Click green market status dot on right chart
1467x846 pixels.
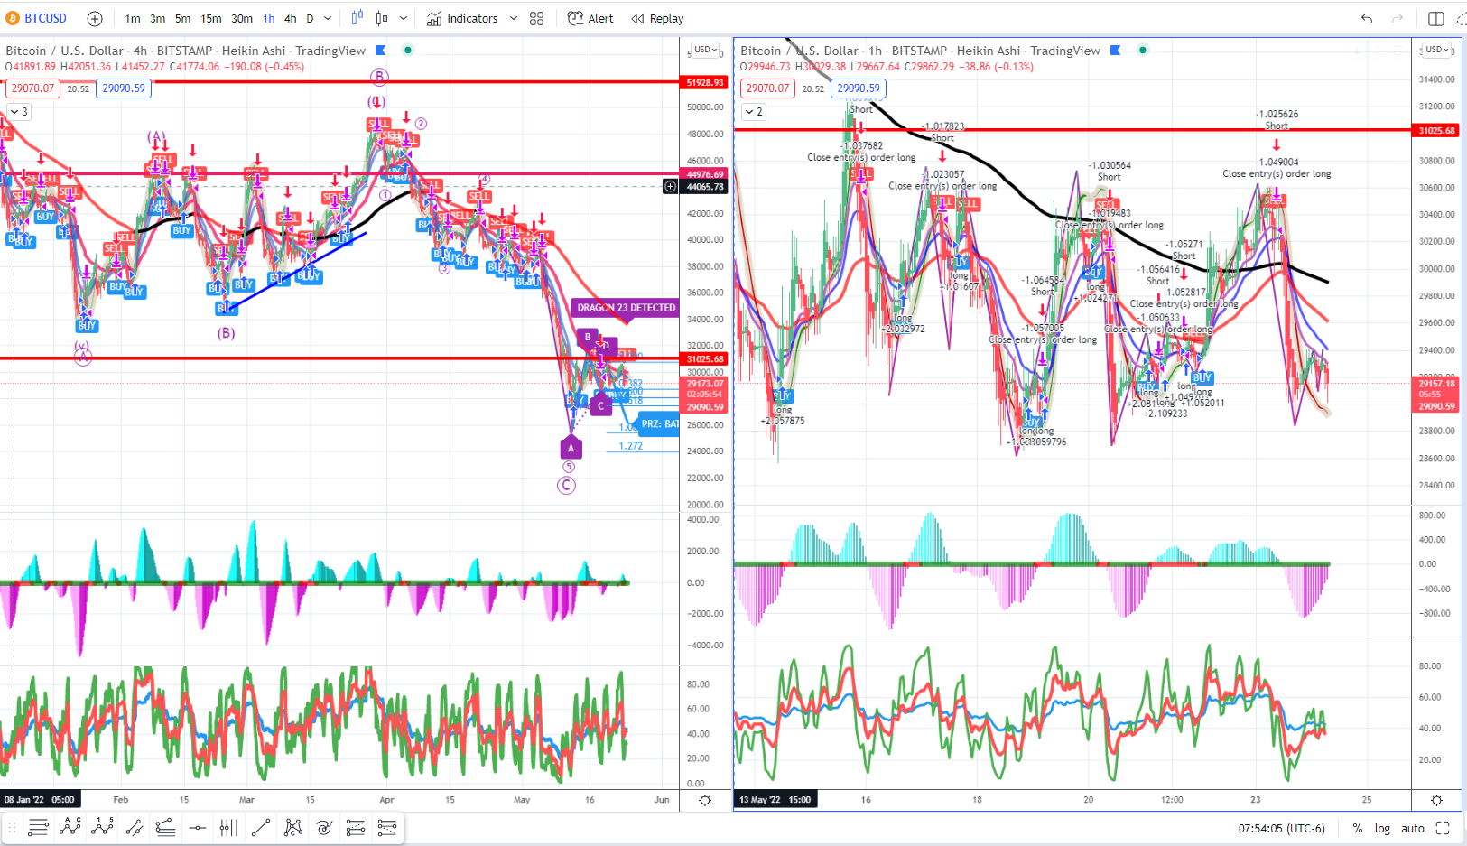coord(1143,51)
